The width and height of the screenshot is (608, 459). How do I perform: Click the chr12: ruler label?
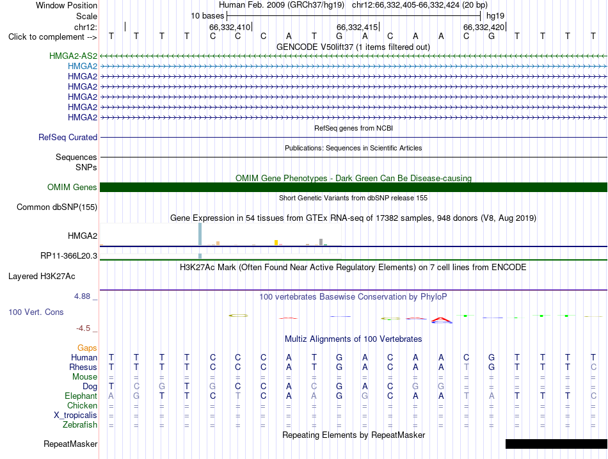tap(86, 27)
